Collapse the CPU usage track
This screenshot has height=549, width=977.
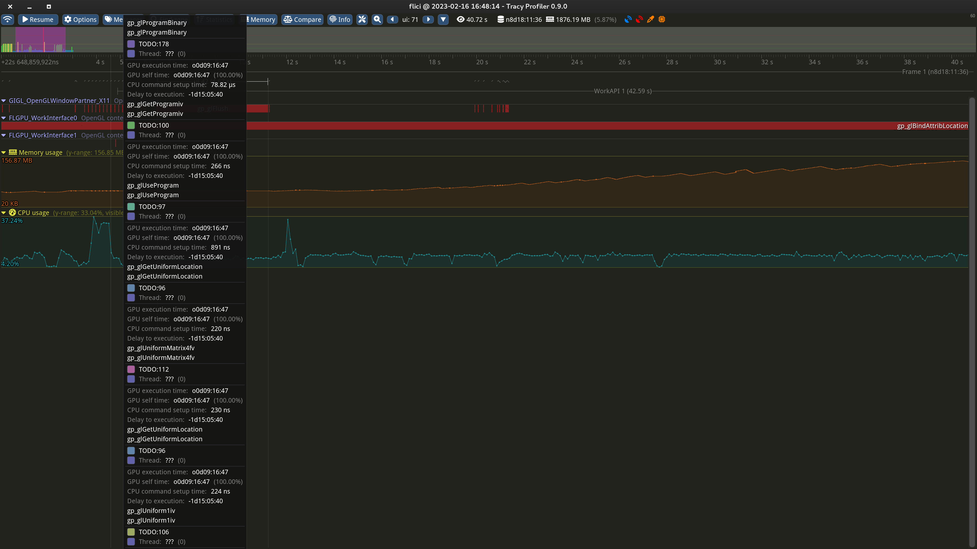(4, 212)
